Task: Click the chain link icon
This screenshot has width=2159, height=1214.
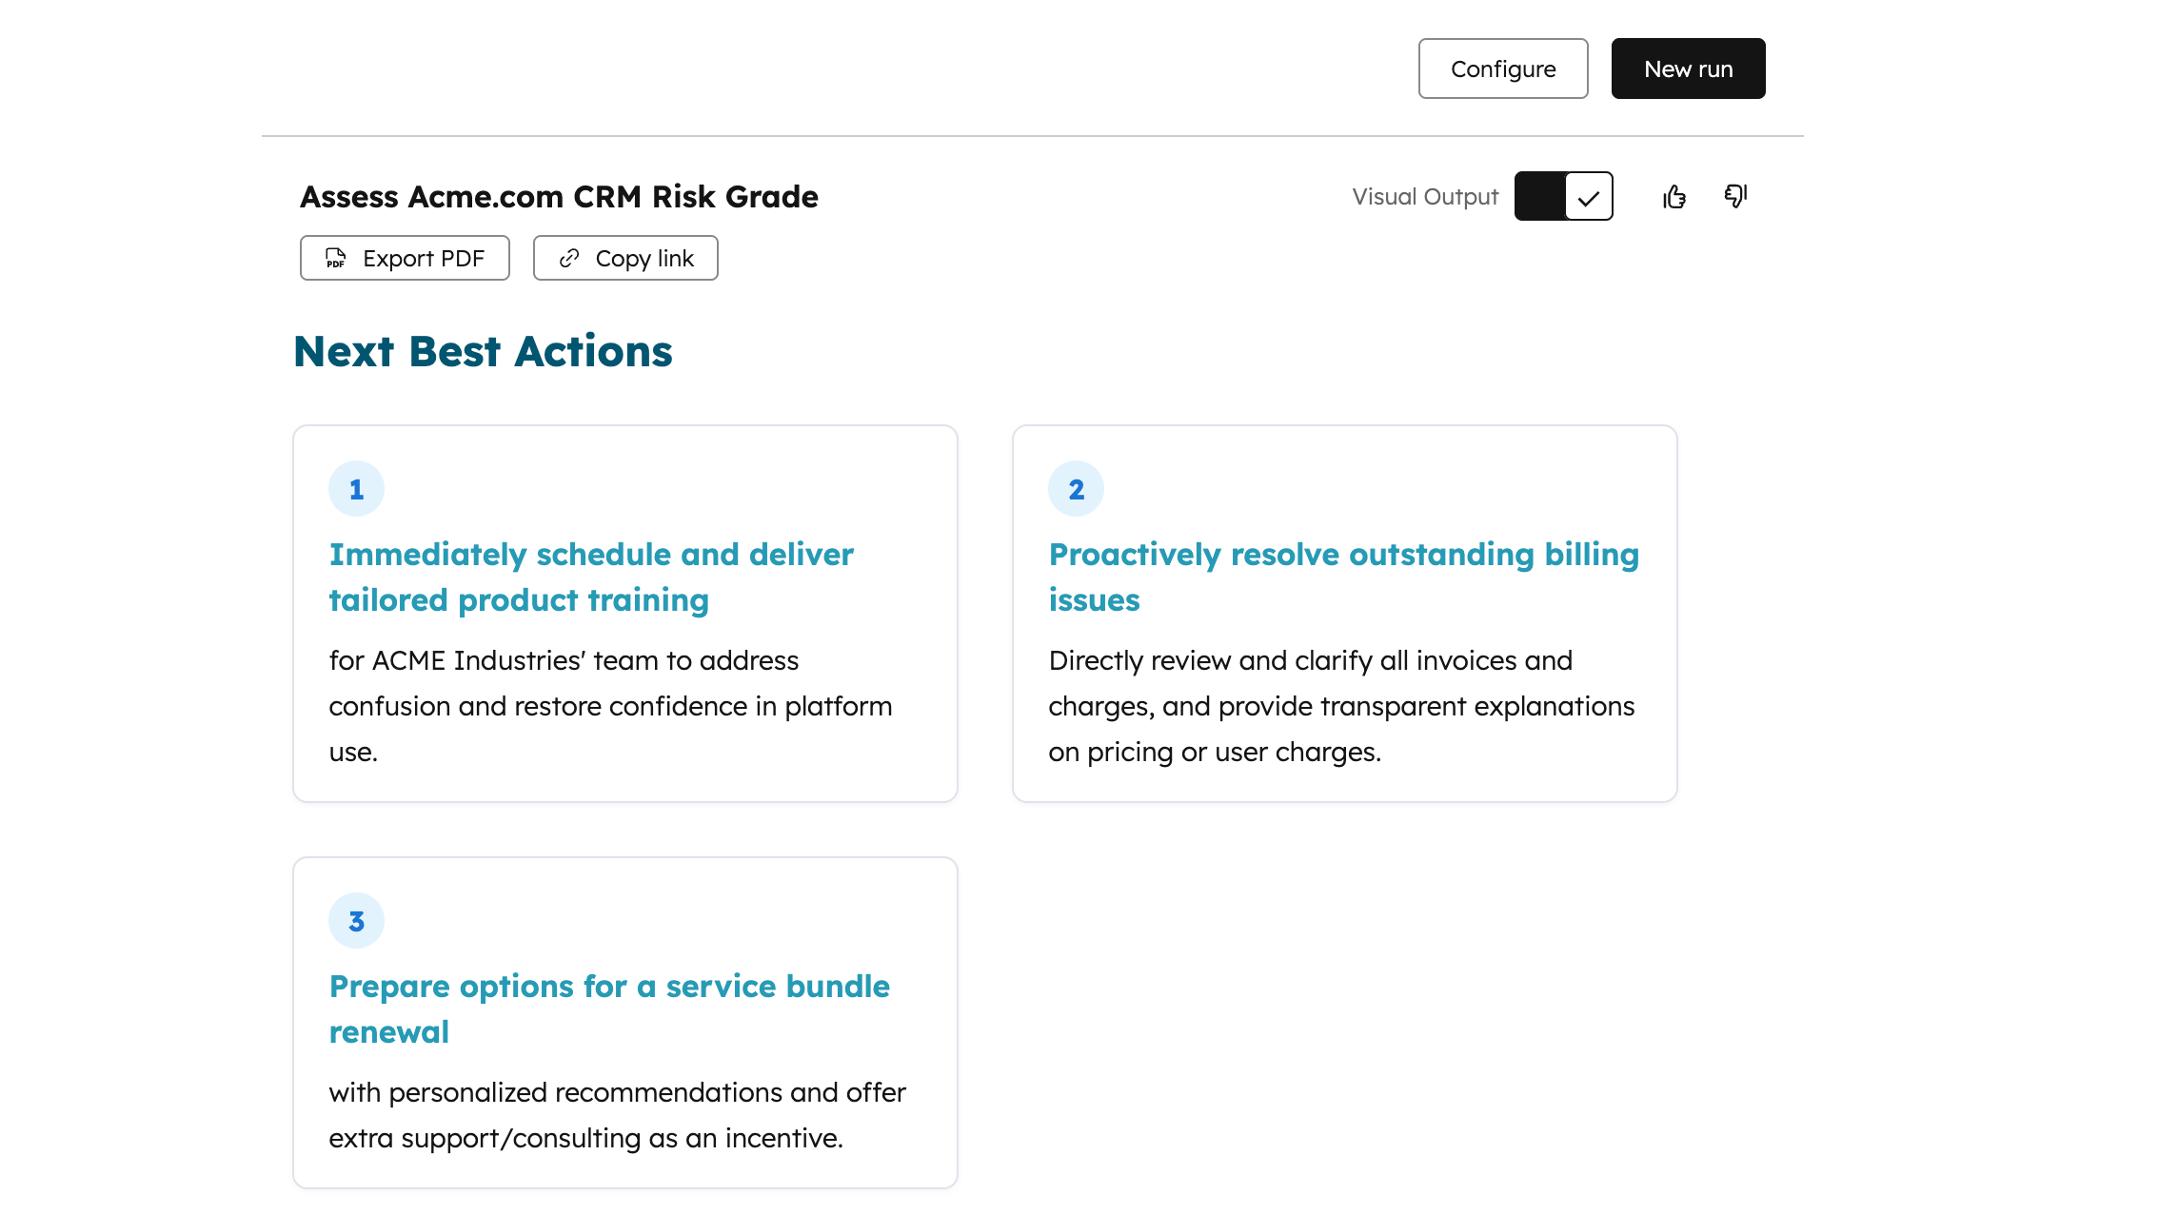Action: click(569, 258)
